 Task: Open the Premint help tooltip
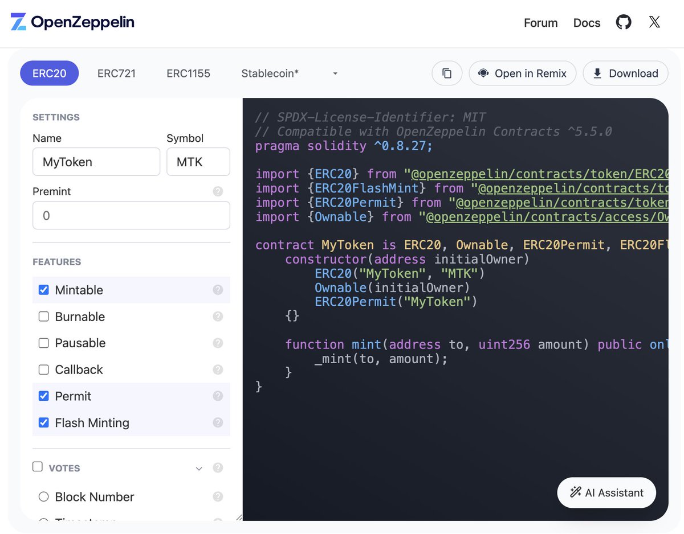point(218,192)
